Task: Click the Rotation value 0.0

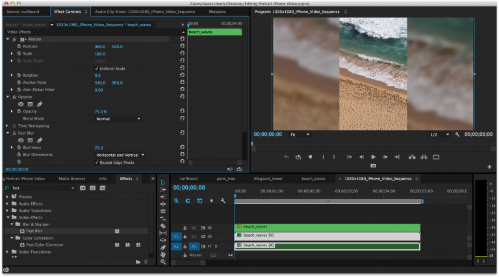Action: pyautogui.click(x=97, y=75)
